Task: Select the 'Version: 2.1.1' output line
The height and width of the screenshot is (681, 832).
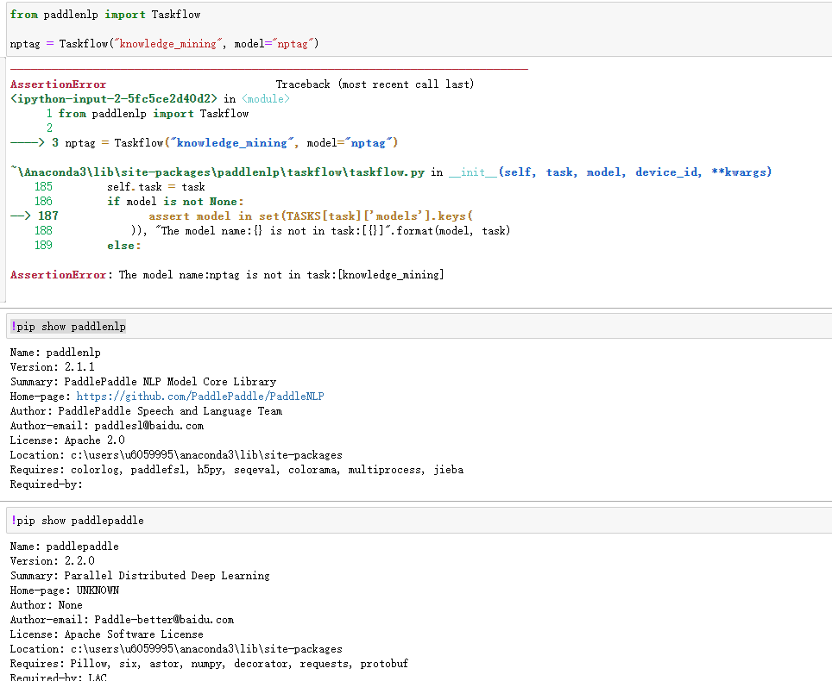Action: (x=52, y=366)
